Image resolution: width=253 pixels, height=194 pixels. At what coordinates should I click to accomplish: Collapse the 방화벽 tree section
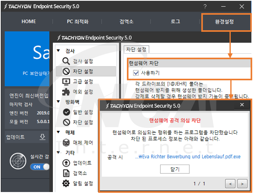(x=58, y=101)
